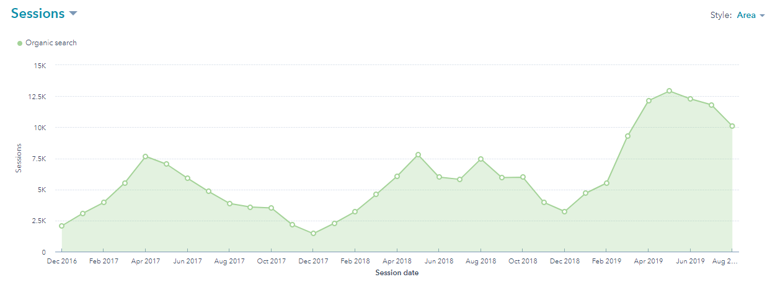Click the May 2018 peak data point

pyautogui.click(x=418, y=154)
